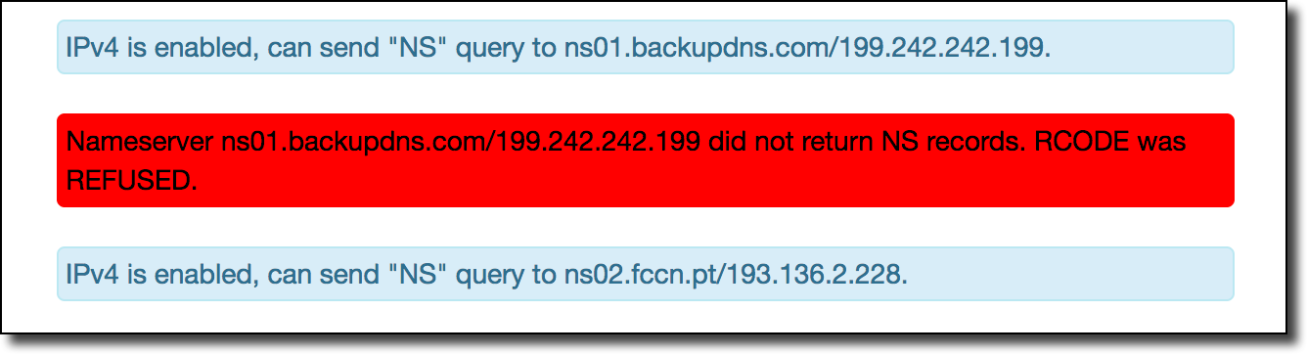Select the blue ns02.fccn.pt info message

click(x=646, y=274)
